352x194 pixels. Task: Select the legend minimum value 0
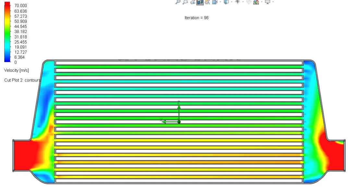[16, 62]
